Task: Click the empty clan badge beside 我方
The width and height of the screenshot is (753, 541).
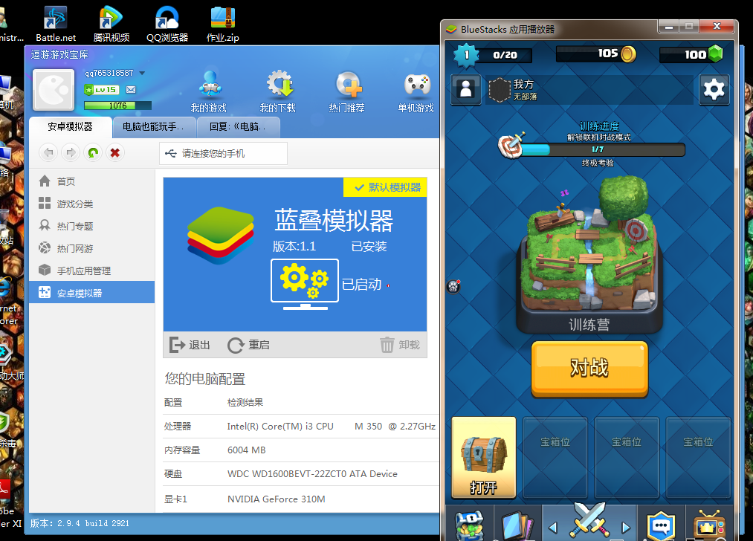Action: pyautogui.click(x=500, y=90)
